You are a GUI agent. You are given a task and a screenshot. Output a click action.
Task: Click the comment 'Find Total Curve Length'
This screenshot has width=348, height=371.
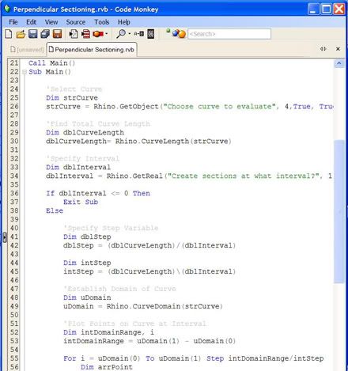[98, 123]
